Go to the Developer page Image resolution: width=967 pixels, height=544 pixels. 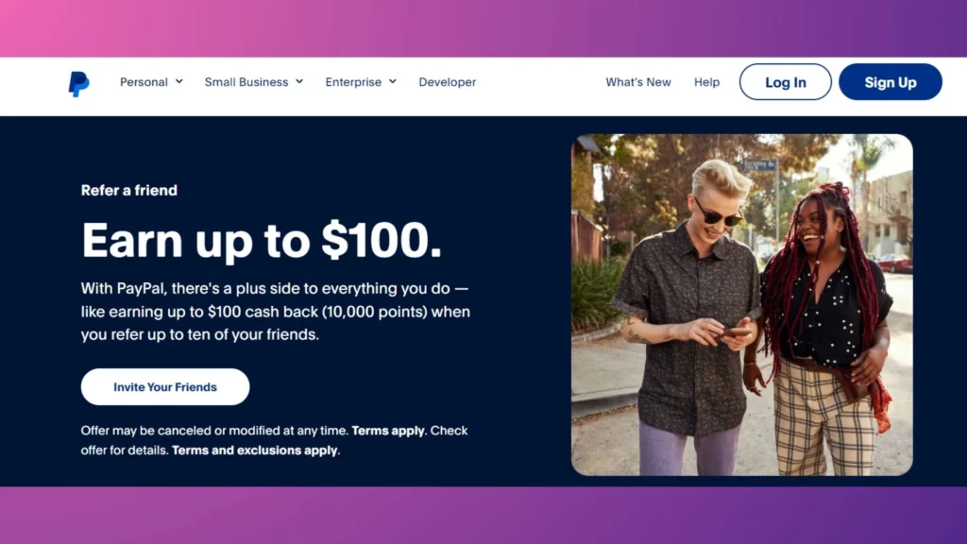click(x=447, y=82)
